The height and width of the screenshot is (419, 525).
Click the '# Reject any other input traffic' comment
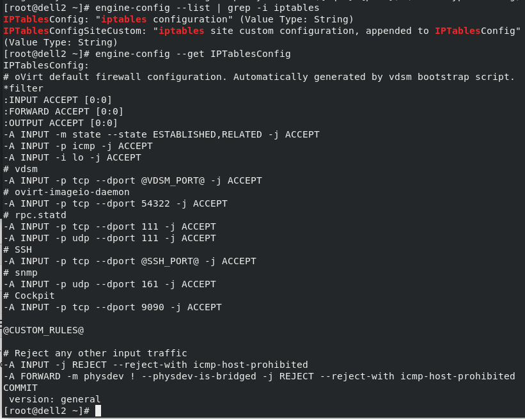(95, 353)
